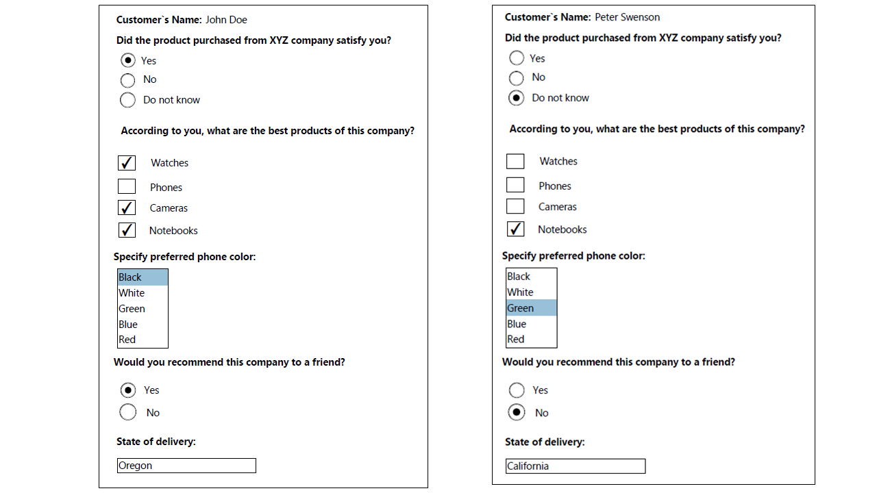This screenshot has width=877, height=493.
Task: Select 'Yes' satisfaction option on Peter Swenson's form
Action: tap(517, 58)
